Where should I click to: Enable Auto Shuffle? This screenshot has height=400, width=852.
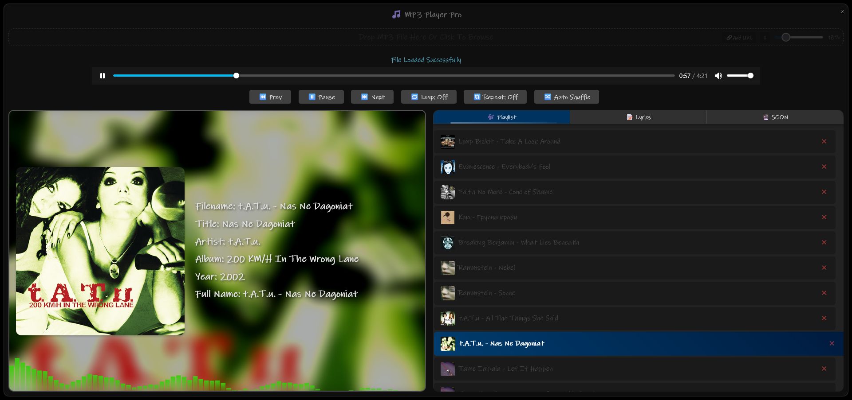tap(566, 97)
